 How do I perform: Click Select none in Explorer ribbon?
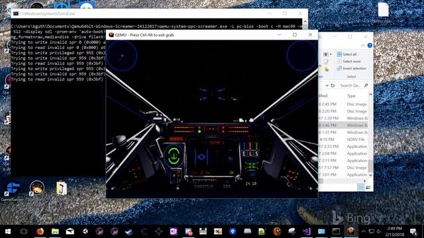[349, 61]
